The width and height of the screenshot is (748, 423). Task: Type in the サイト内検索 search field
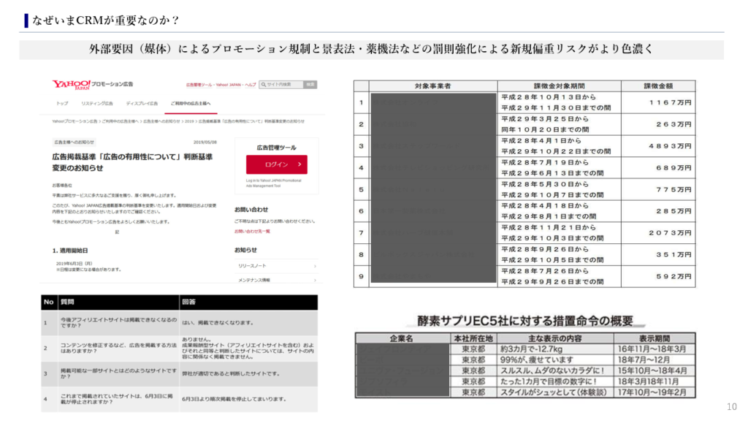[283, 85]
